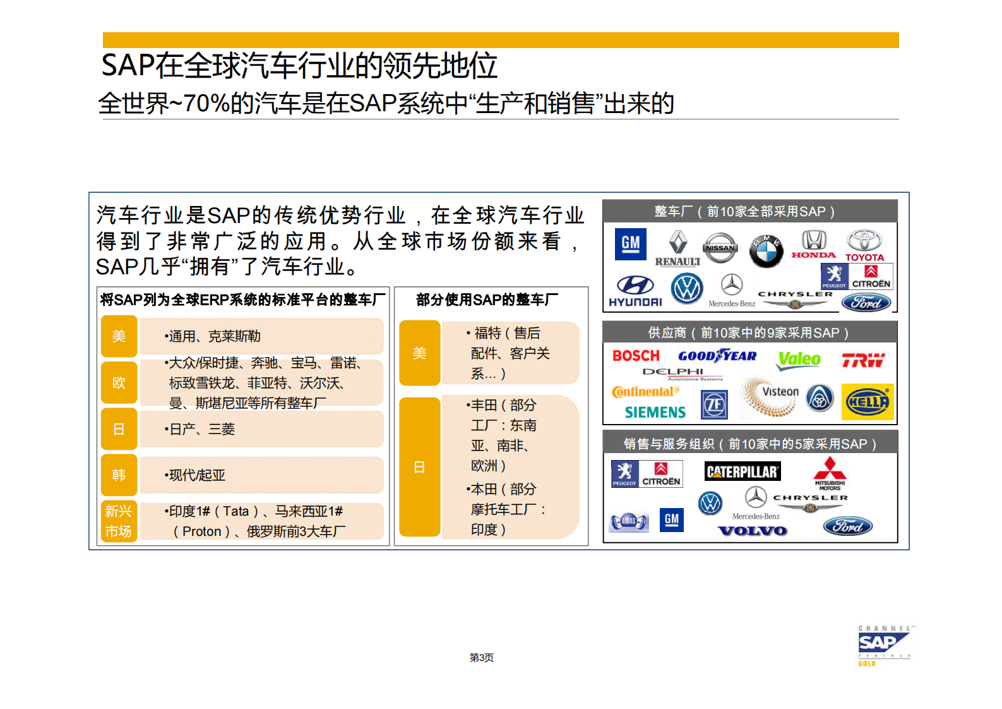Click the round blue emblem beside Visteon
The height and width of the screenshot is (709, 1002).
[x=820, y=398]
